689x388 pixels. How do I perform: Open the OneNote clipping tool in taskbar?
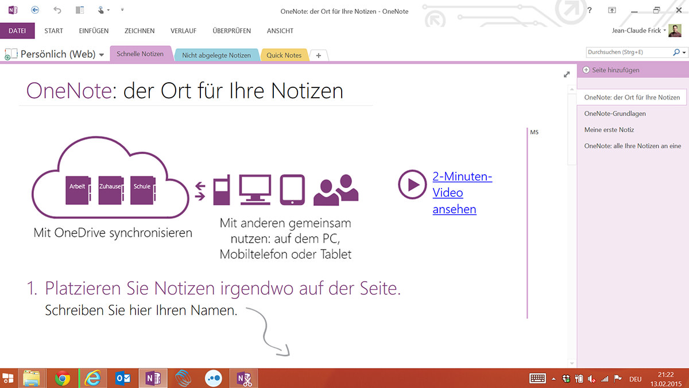click(x=245, y=378)
